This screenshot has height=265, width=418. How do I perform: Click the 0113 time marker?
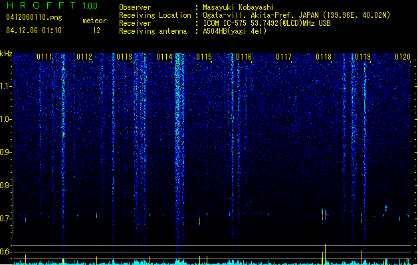[x=124, y=57]
